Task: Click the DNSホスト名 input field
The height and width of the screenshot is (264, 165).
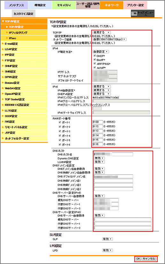Action: coord(113,154)
